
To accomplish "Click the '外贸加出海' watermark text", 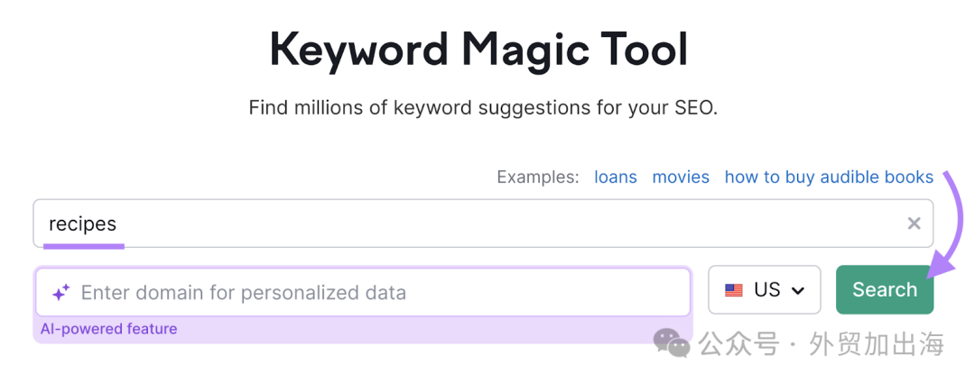I will pos(877,343).
